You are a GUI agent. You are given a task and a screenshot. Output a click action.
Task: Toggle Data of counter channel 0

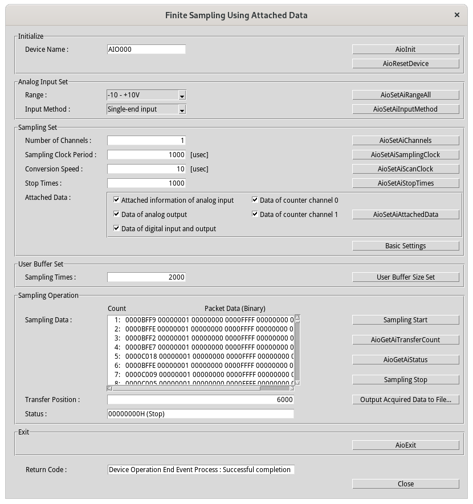point(255,200)
